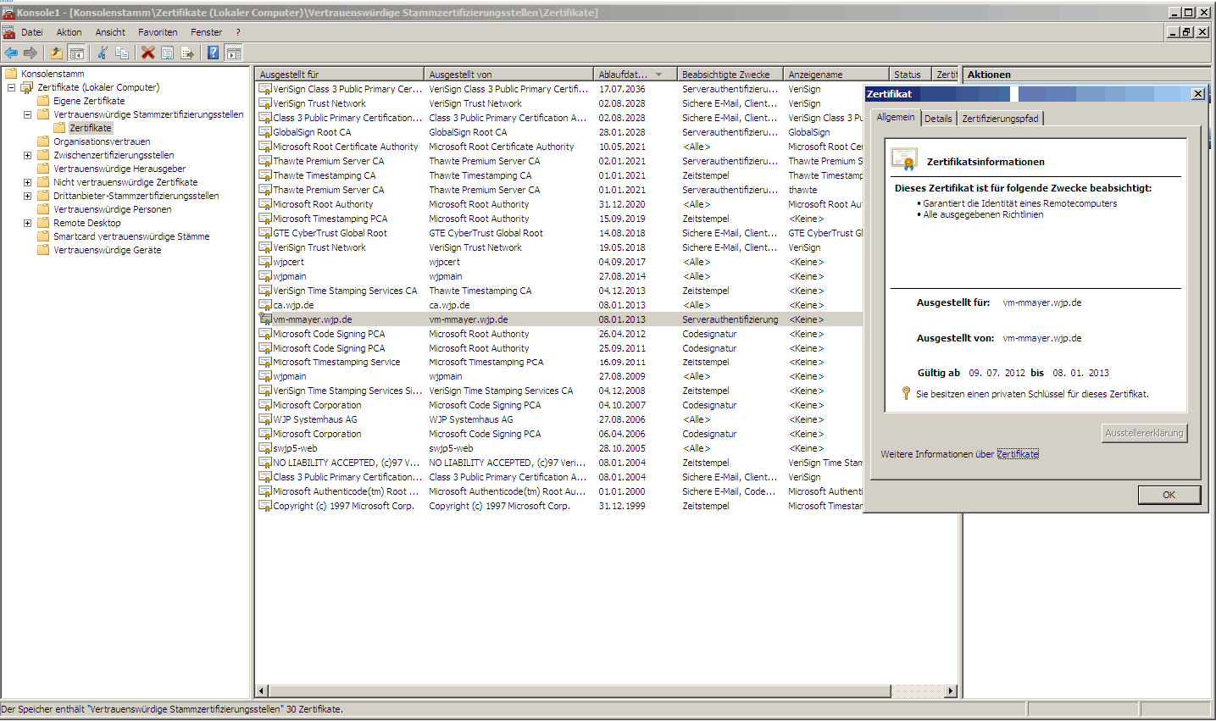Open the Ansicht menu
1216x721 pixels.
110,32
